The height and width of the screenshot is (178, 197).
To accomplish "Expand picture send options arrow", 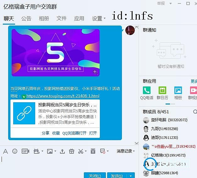I will click(x=55, y=151).
